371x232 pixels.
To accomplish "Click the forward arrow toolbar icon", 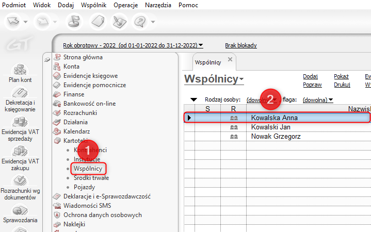I will click(43, 22).
